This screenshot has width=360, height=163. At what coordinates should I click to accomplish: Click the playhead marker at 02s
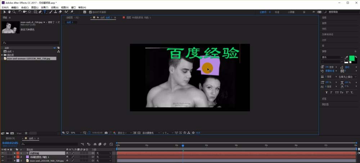point(183,146)
